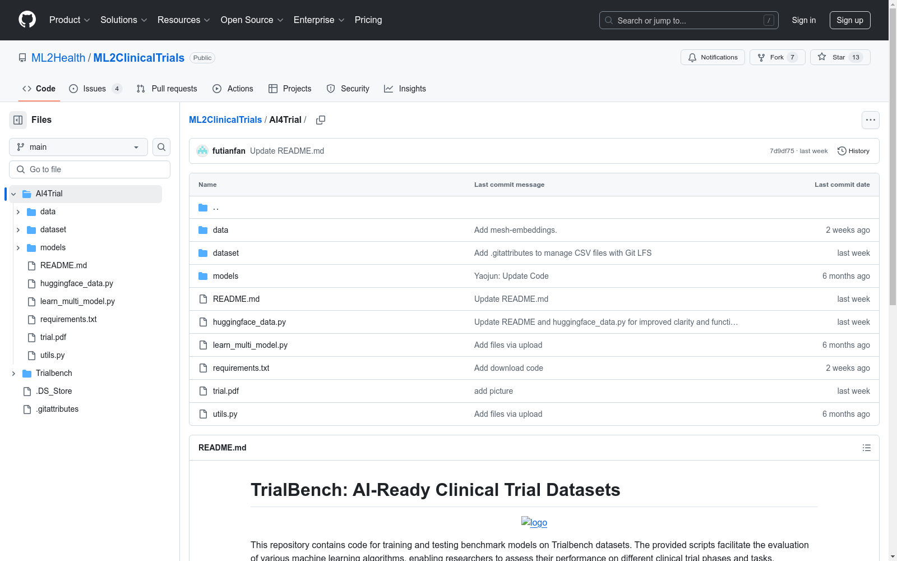The height and width of the screenshot is (561, 897).
Task: Open the README outline list icon
Action: (867, 448)
